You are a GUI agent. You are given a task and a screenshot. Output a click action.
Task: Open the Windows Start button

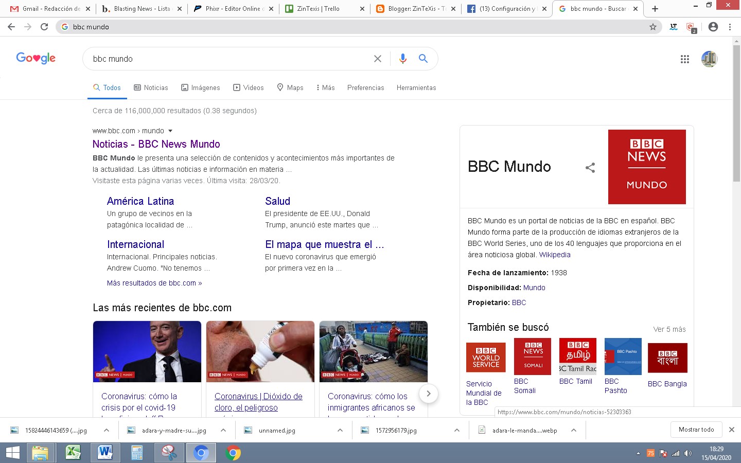12,453
